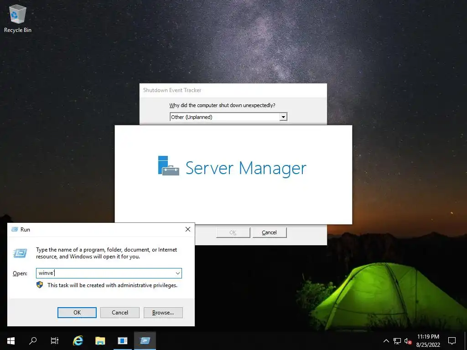
Task: Click OK in the Run dialog
Action: (77, 313)
